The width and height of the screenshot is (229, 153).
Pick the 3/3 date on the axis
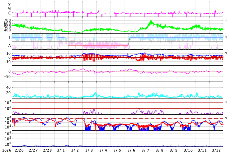(89, 150)
